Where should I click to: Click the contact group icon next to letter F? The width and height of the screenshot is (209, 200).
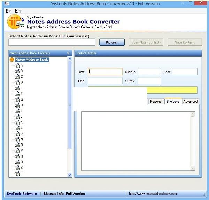pyautogui.click(x=17, y=94)
